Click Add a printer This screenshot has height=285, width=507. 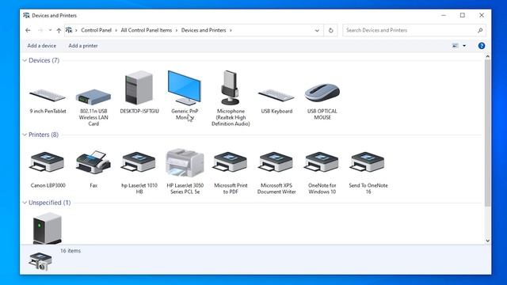[x=83, y=46]
